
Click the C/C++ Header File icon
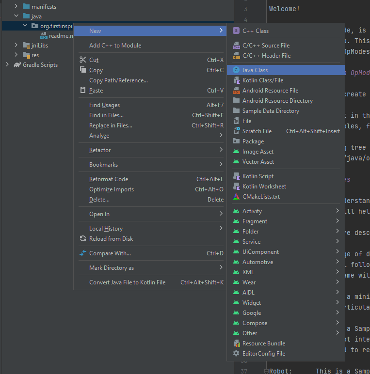(x=236, y=56)
